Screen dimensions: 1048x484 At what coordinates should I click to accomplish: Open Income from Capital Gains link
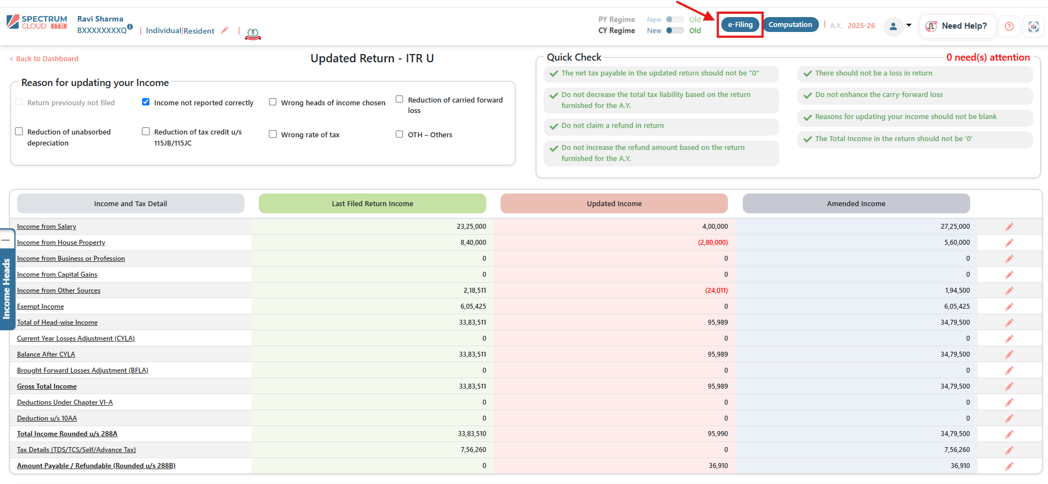click(57, 275)
